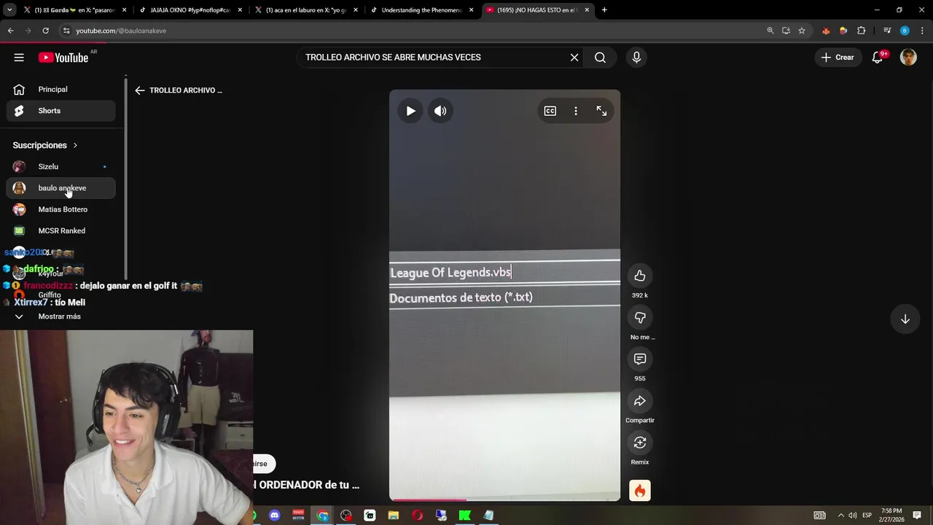Open the notifications bell

[x=878, y=58]
